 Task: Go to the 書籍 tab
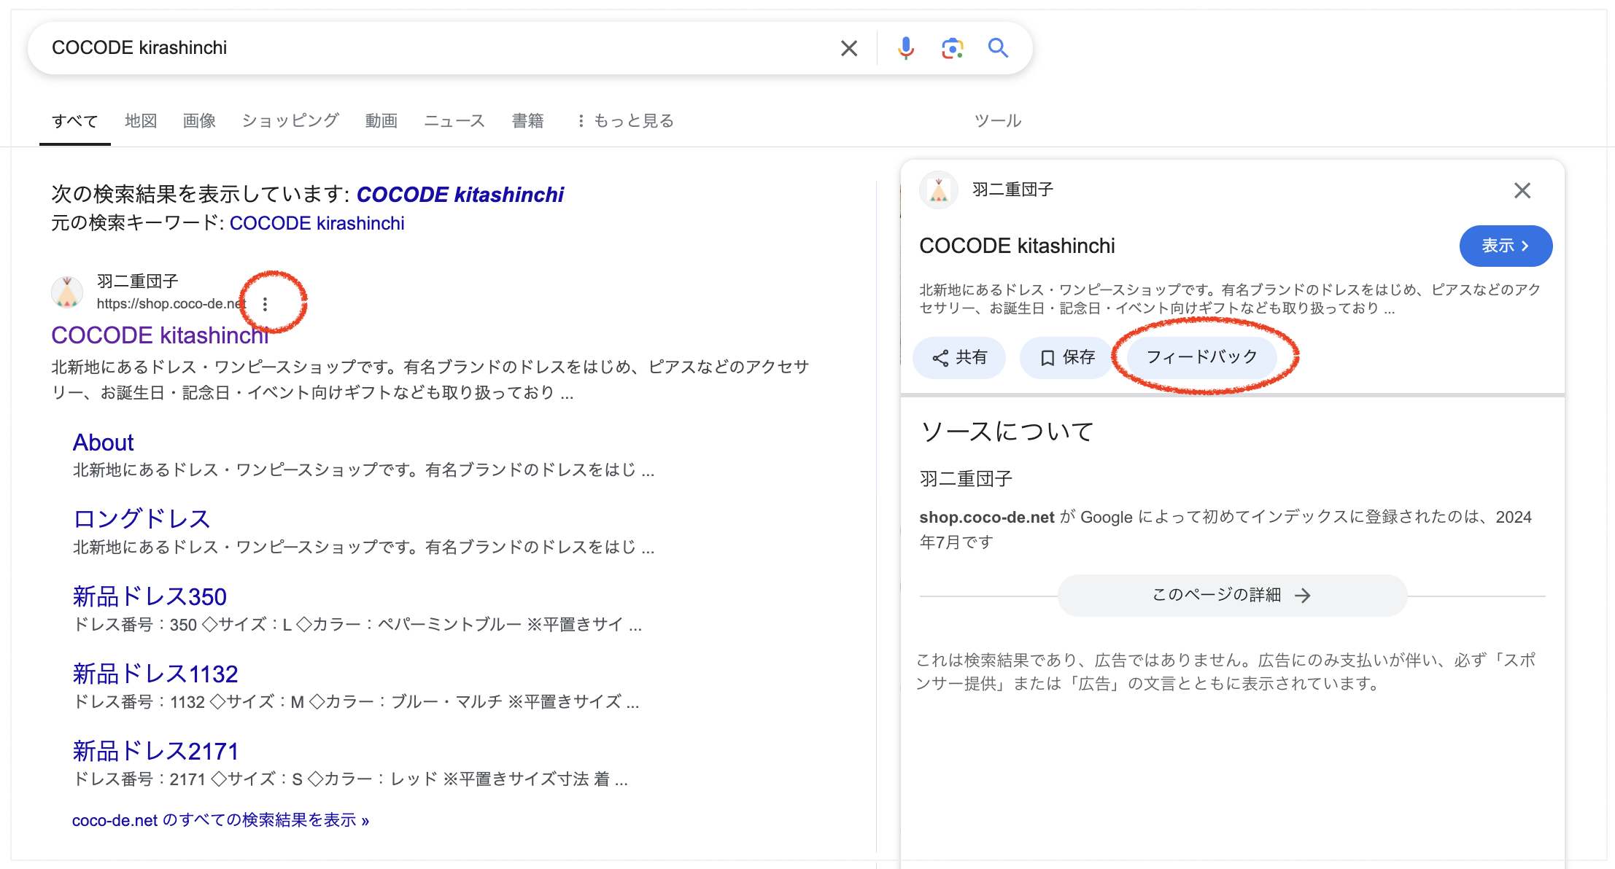527,121
